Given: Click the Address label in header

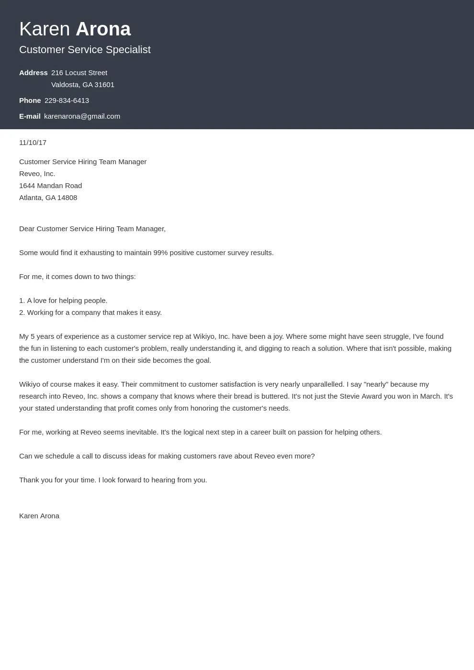Looking at the screenshot, I should [33, 73].
